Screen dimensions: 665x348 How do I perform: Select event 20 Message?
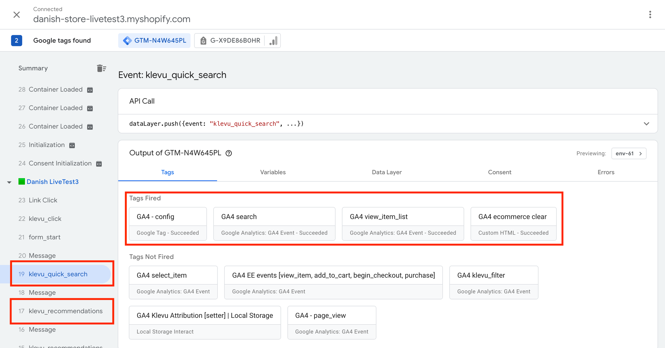(37, 256)
